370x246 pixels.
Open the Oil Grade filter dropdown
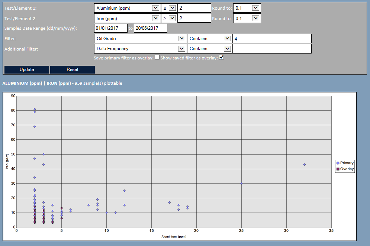(x=140, y=38)
